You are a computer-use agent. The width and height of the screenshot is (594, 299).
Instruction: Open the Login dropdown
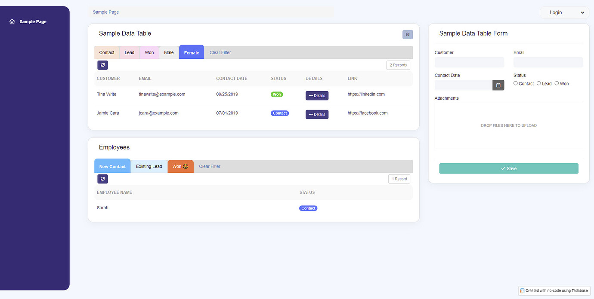[x=564, y=12]
